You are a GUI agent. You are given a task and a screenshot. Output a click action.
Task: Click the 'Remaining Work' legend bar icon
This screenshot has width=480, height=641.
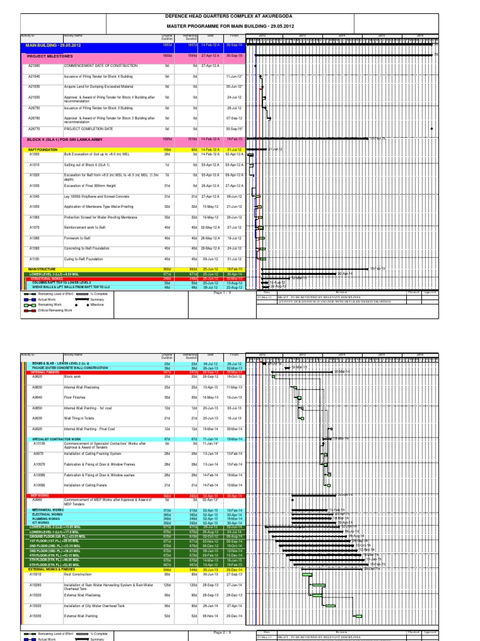[30, 305]
